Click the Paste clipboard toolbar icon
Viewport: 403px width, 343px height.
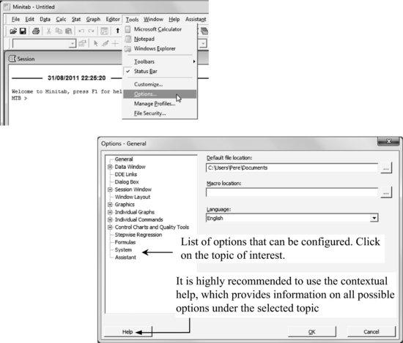pos(68,31)
